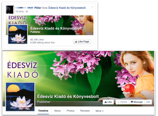158x116 pixels.
Task: Click the thumbs-up Like button on cover
Action: click(x=108, y=102)
